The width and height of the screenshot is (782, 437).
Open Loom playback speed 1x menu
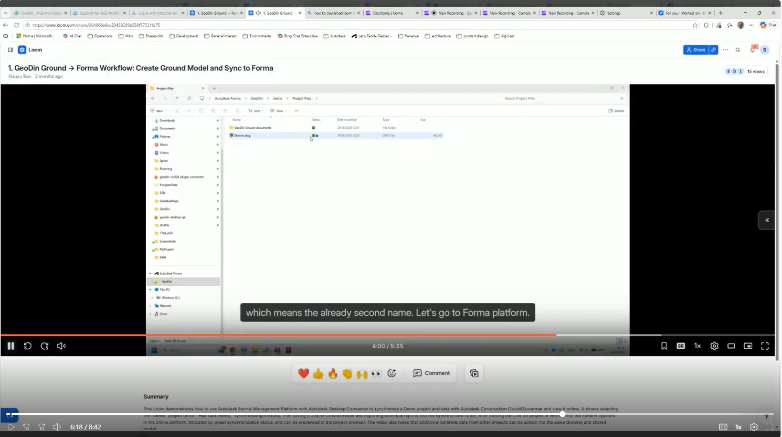tap(697, 346)
